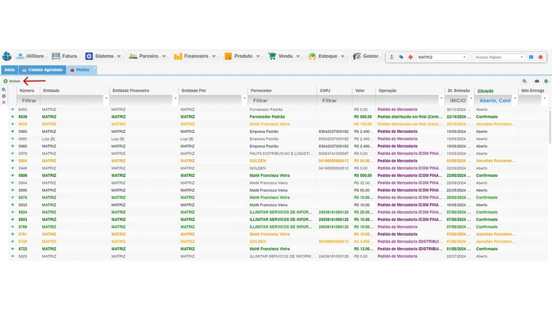Open the Entidade filter dropdown arrow

(x=106, y=99)
